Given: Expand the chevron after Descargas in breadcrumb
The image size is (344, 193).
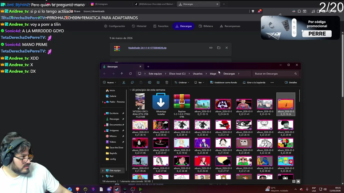Looking at the screenshot, I should (x=238, y=74).
